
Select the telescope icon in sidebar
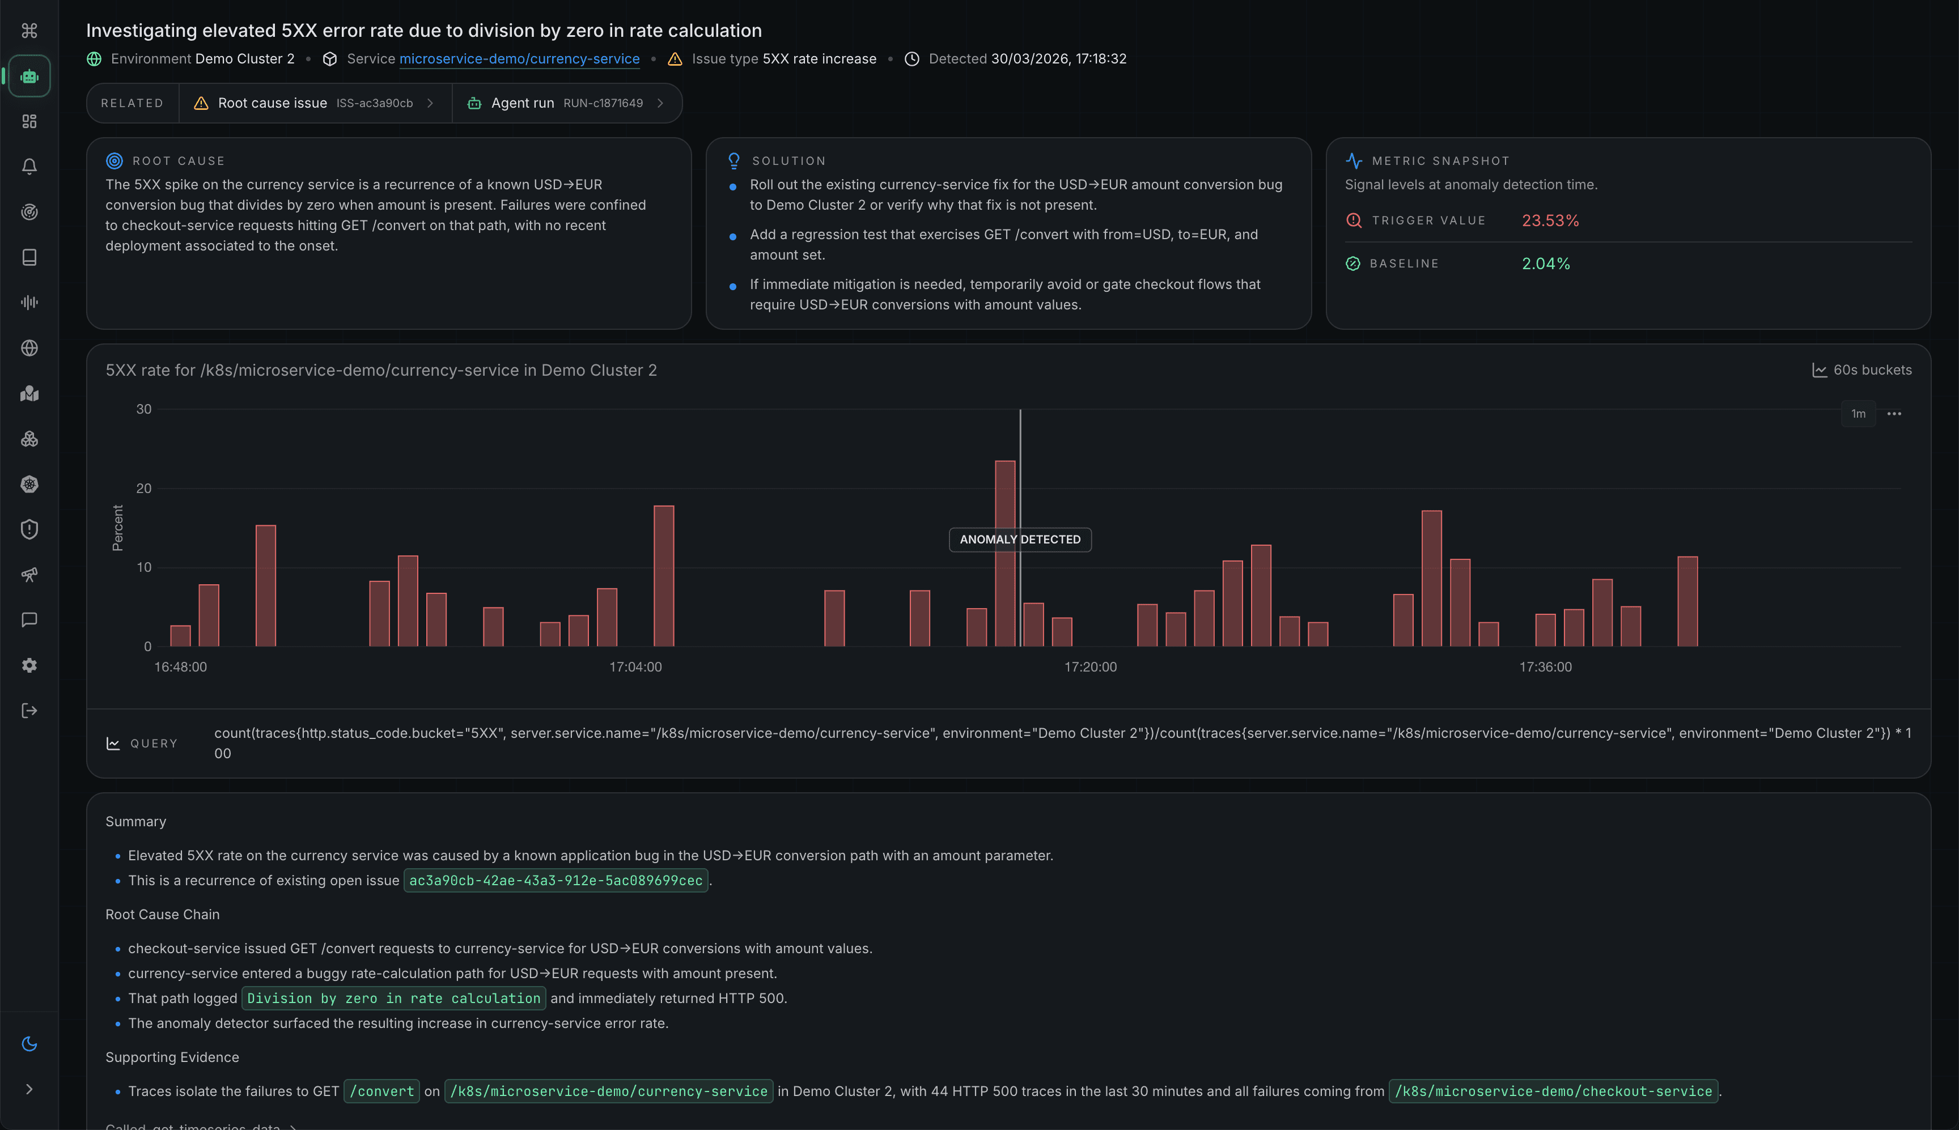[x=29, y=574]
